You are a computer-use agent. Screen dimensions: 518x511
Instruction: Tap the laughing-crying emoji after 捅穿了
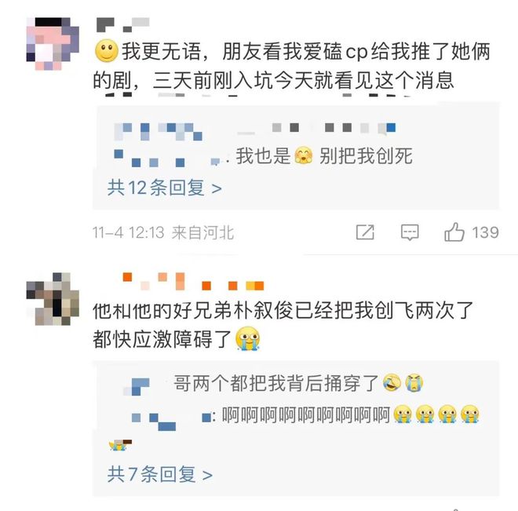(392, 383)
